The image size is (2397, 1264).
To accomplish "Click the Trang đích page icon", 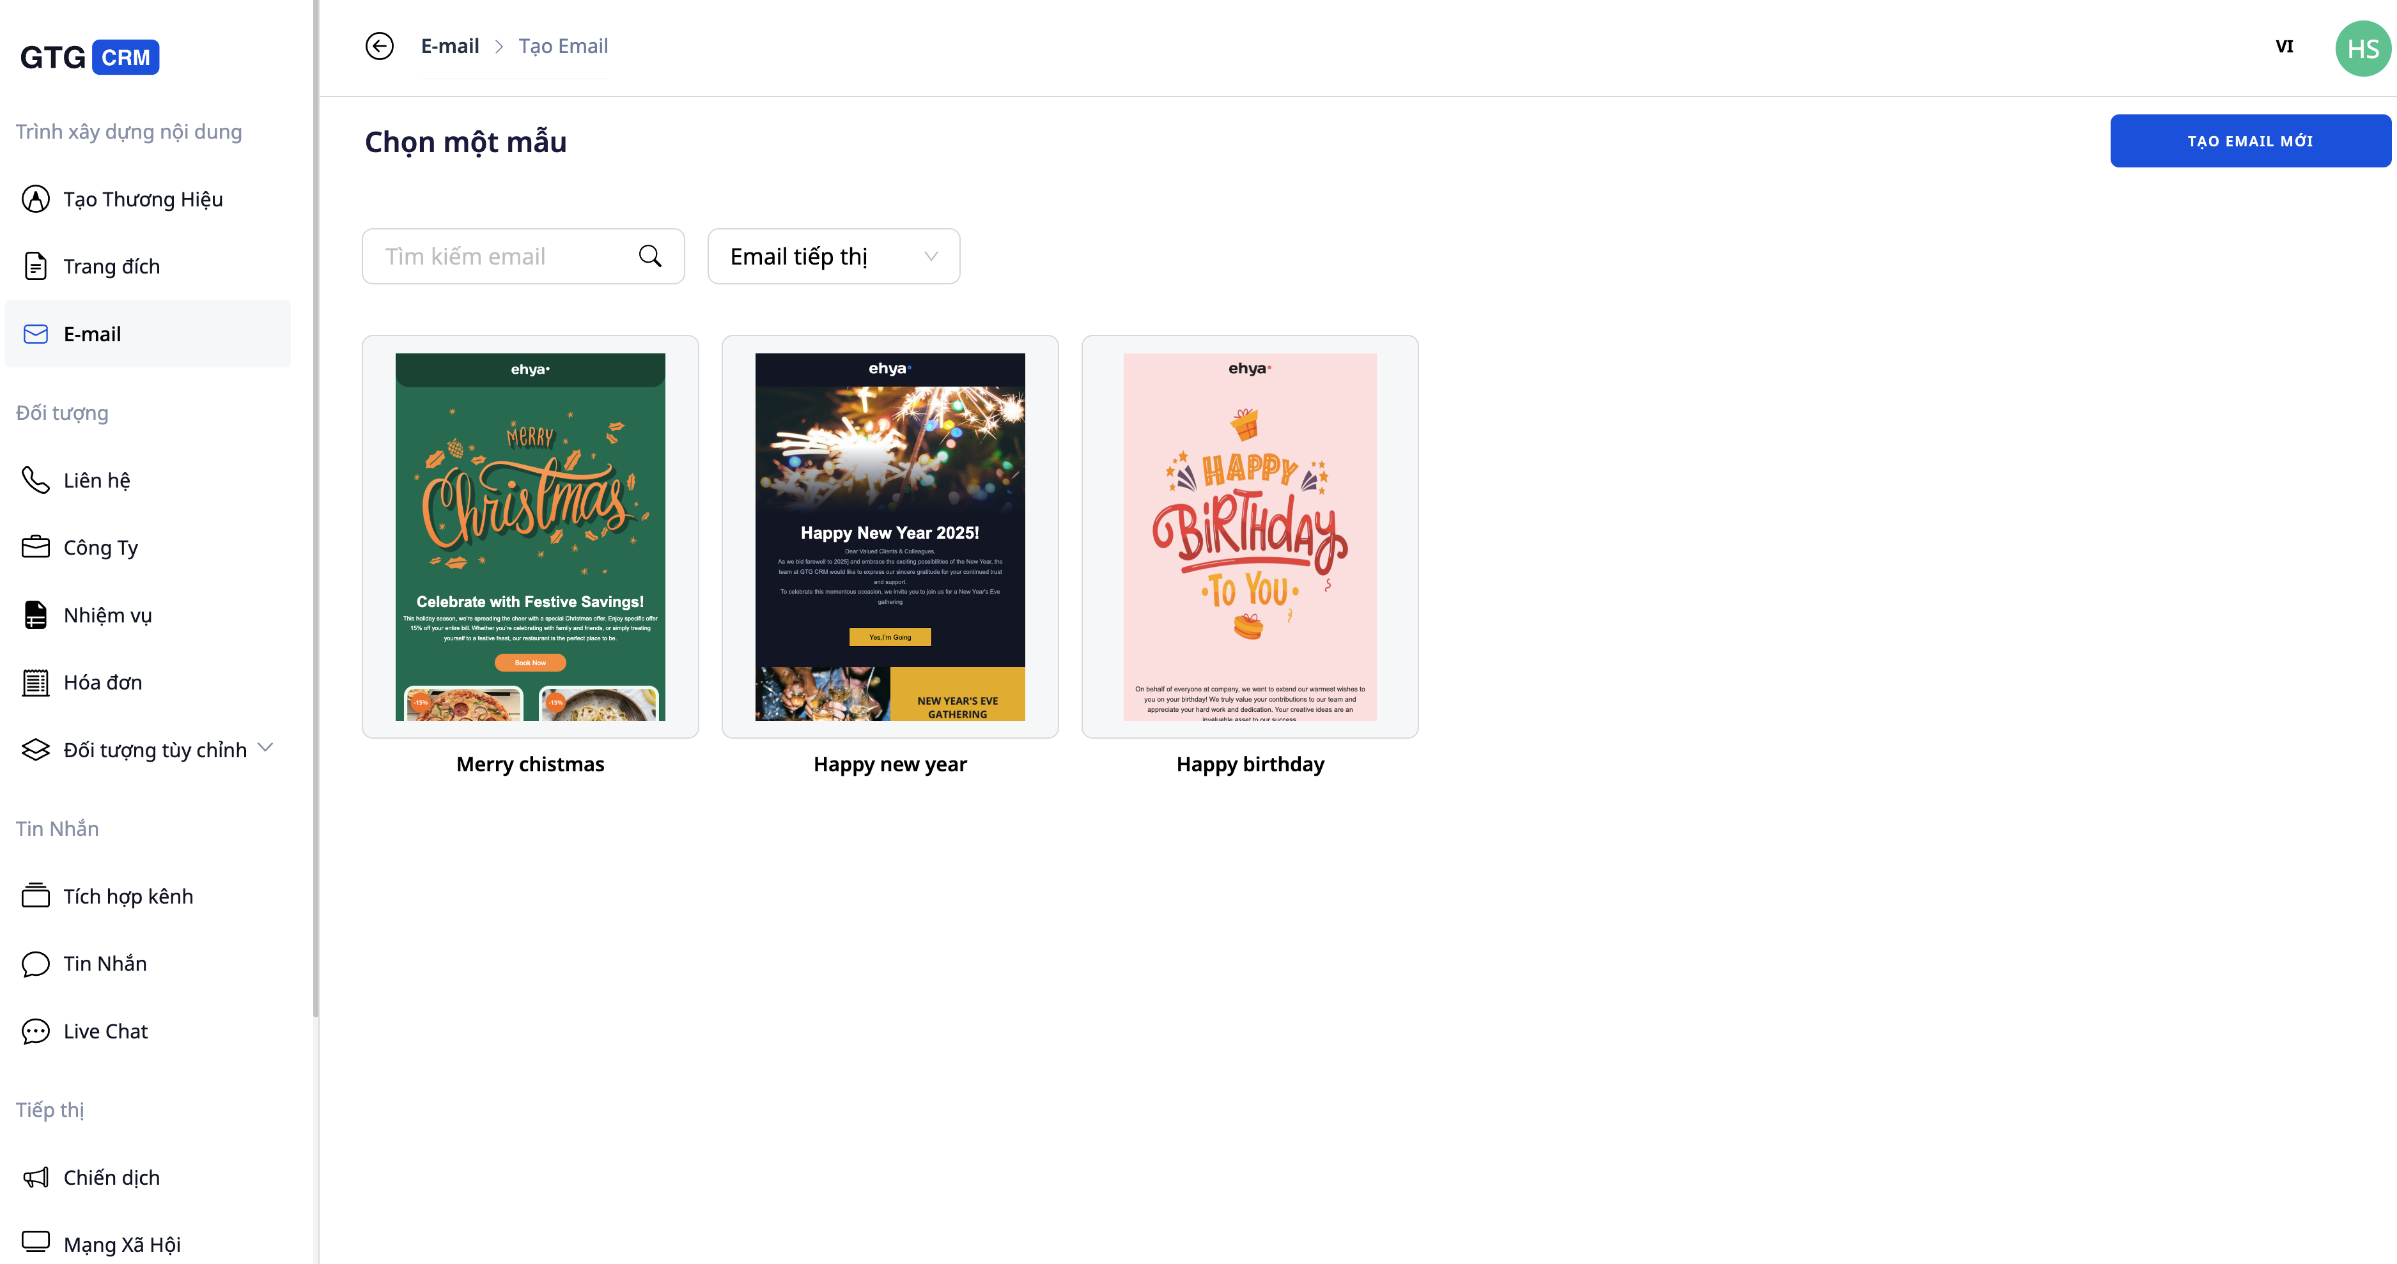I will pos(35,266).
